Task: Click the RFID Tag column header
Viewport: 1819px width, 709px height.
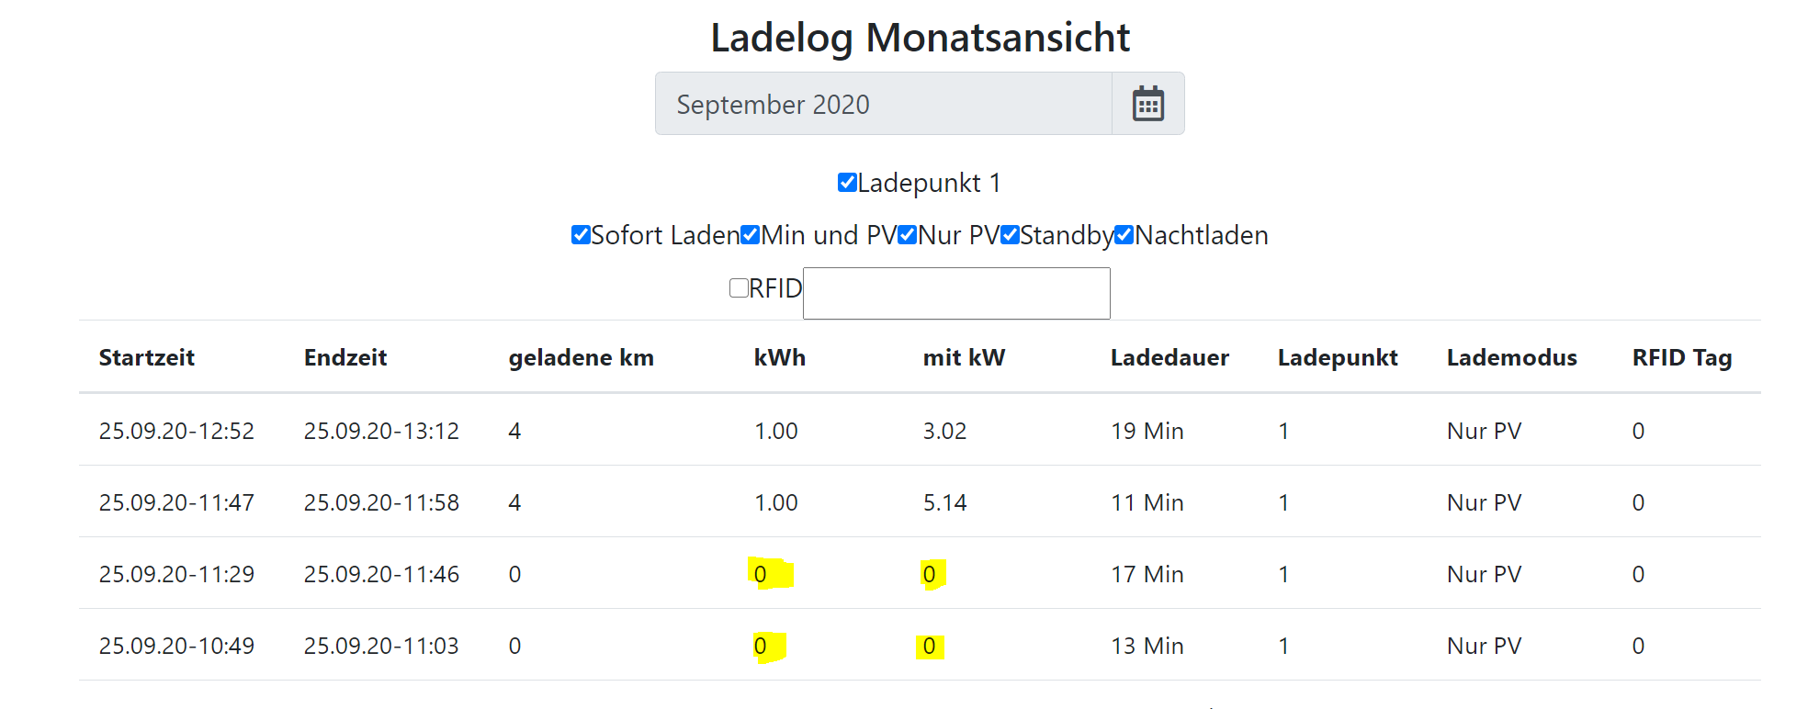Action: click(1681, 357)
